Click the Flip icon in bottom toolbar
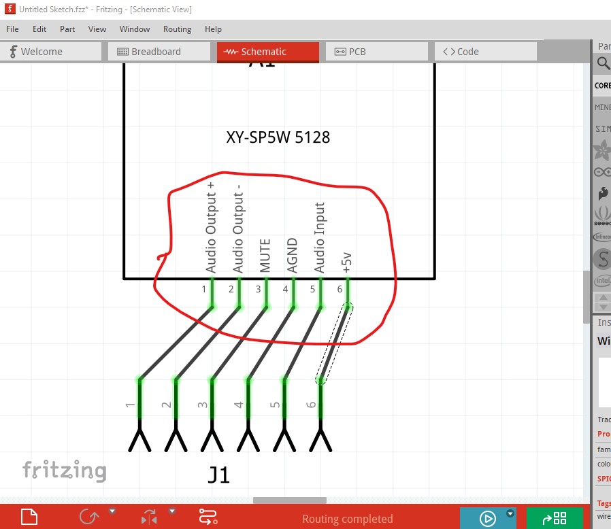The height and width of the screenshot is (529, 611). (149, 518)
